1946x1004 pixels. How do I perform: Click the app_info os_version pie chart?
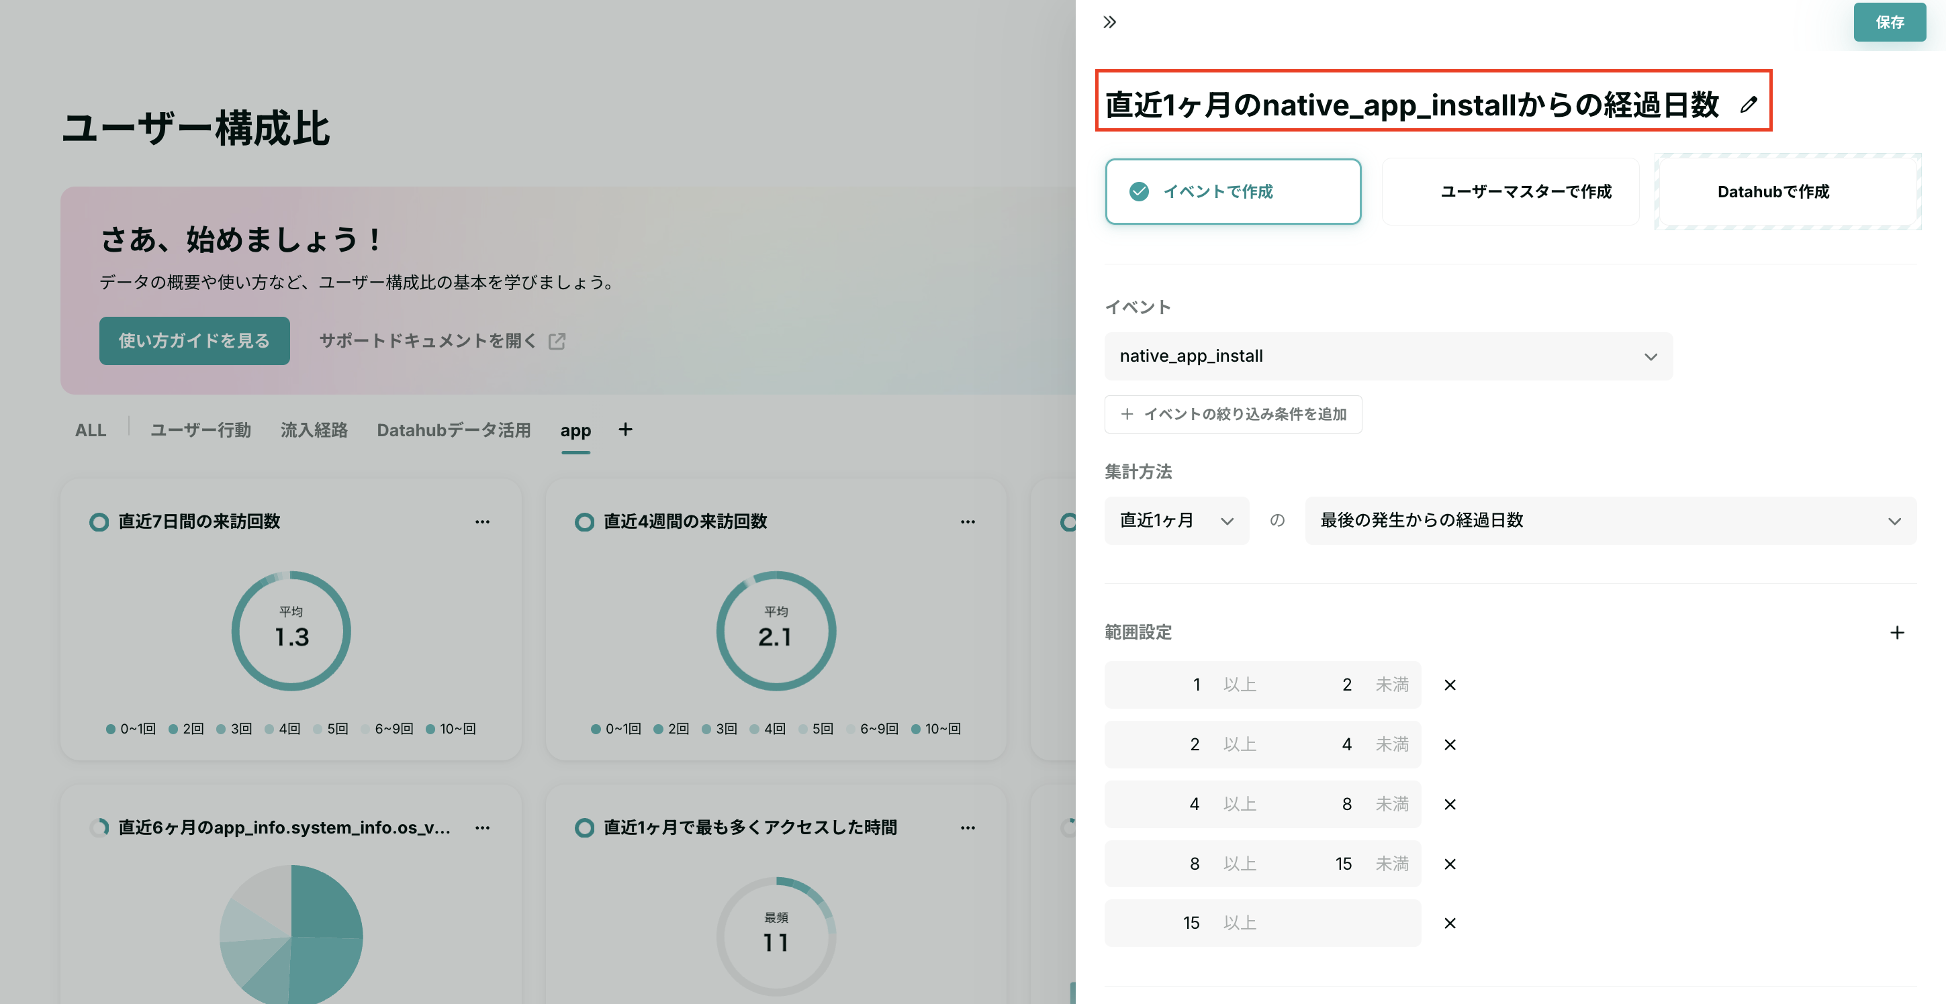[291, 936]
